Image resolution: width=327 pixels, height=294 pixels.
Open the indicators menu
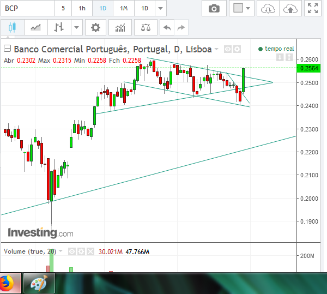tap(120, 27)
